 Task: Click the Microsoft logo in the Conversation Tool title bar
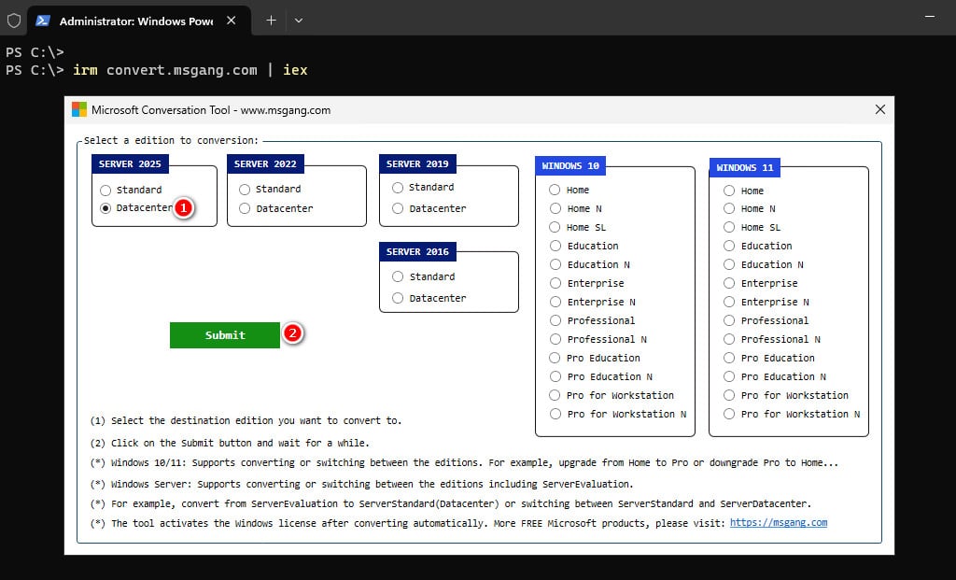pos(79,110)
